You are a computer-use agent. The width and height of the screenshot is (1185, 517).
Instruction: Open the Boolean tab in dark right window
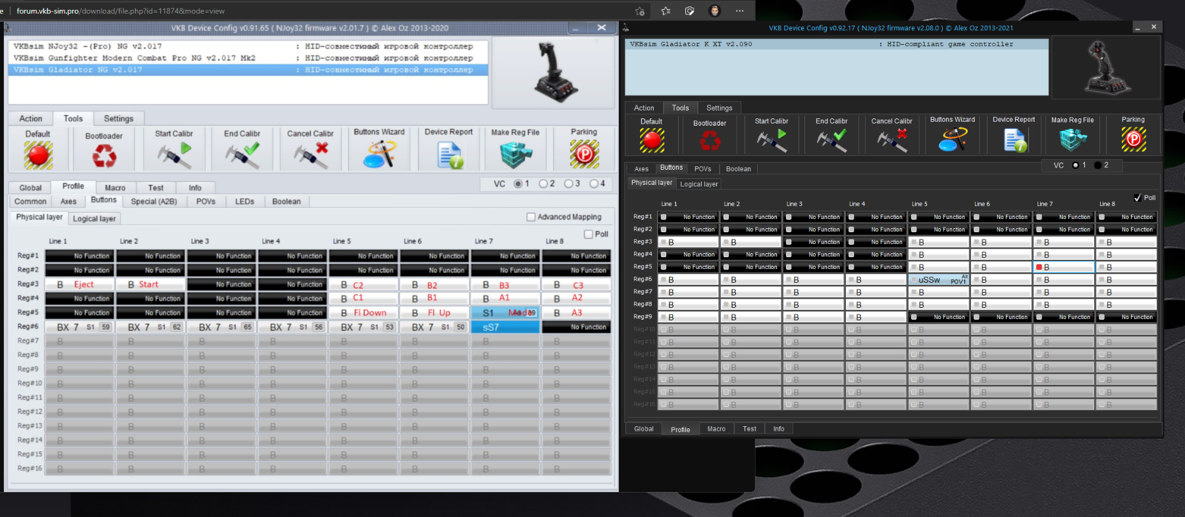click(x=739, y=169)
